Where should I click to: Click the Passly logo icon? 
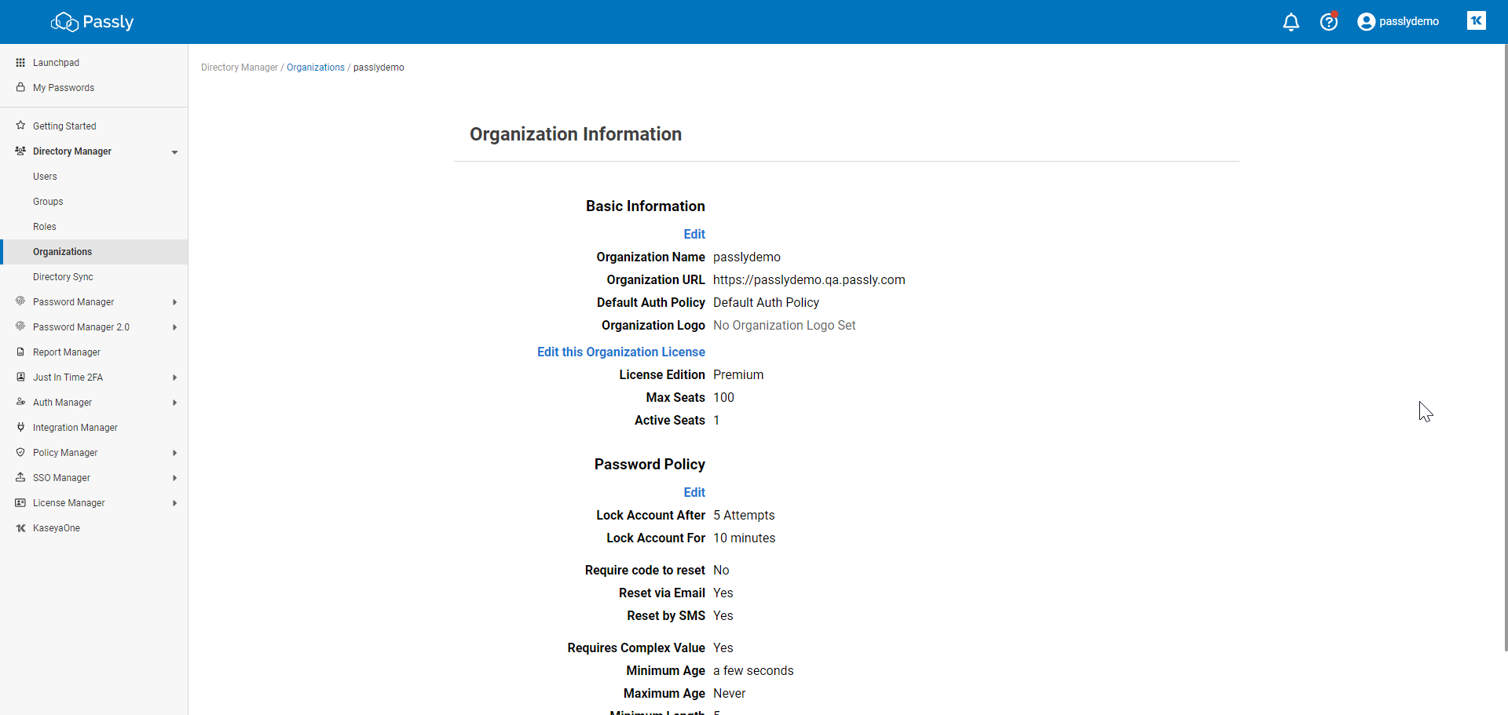(64, 22)
